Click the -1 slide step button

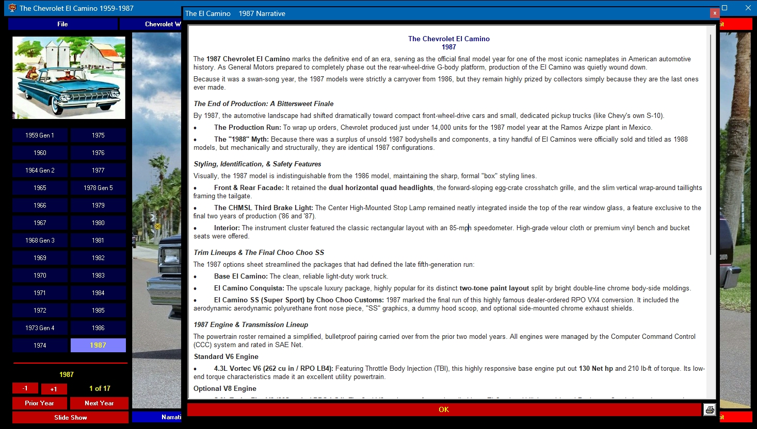25,388
